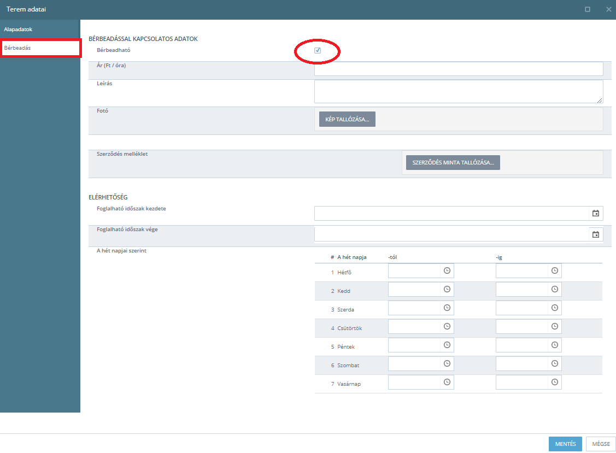Open clock picker for Péntek -ig time
The height and width of the screenshot is (453, 616).
[x=555, y=345]
